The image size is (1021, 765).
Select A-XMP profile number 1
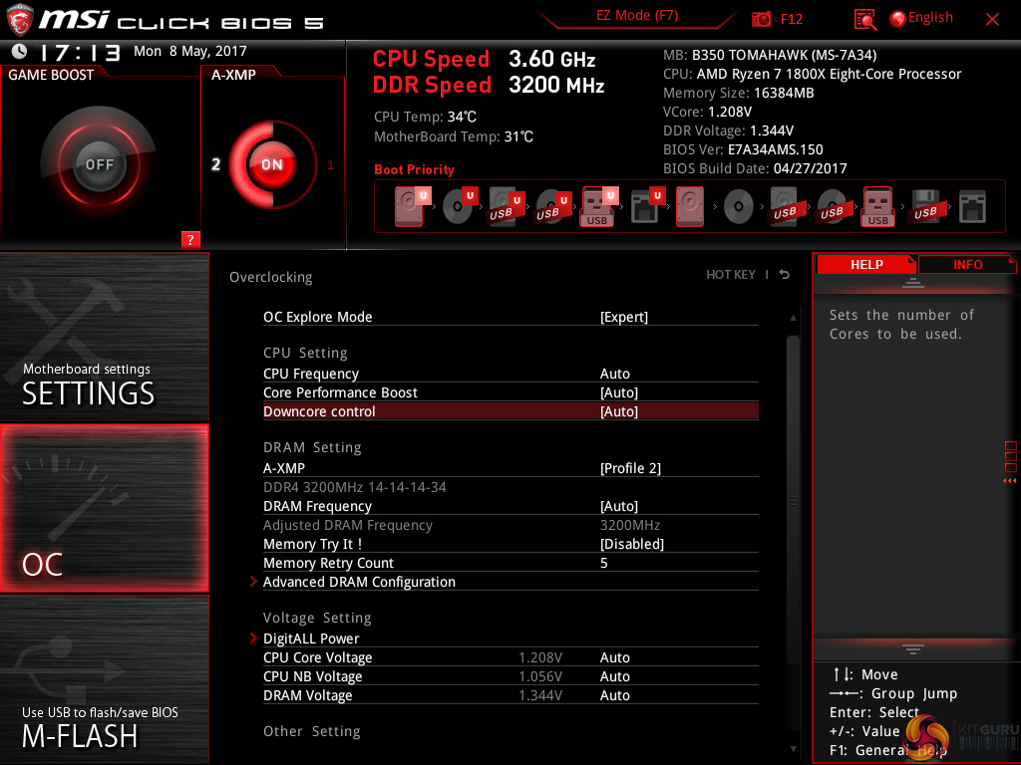330,165
